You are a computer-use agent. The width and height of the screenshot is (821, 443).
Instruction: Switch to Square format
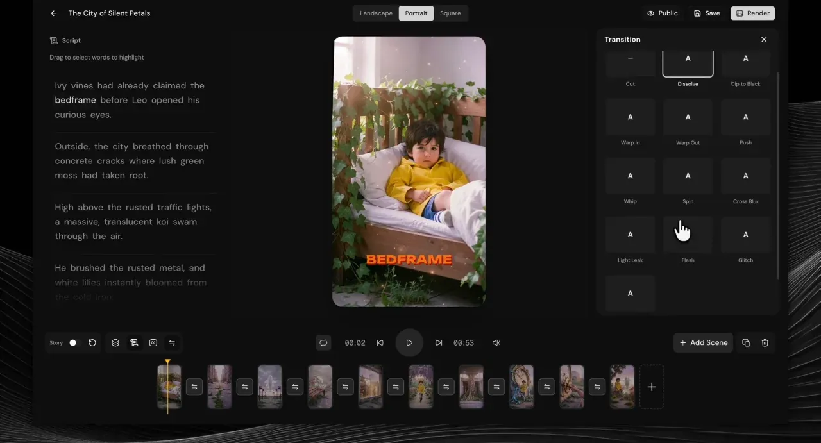pos(450,13)
